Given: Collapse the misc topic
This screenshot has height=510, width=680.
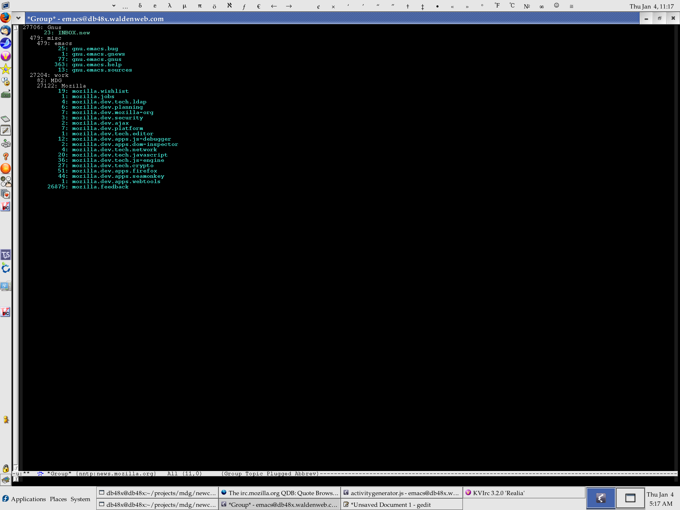Looking at the screenshot, I should click(x=54, y=38).
